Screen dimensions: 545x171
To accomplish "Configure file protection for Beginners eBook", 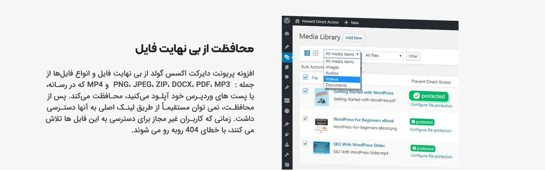I will 430,130.
